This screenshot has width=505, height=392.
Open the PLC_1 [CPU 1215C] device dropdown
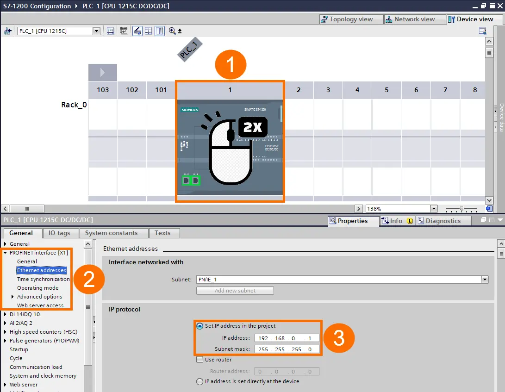click(x=96, y=31)
